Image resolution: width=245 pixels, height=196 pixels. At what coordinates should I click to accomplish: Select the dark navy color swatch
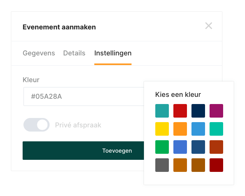[x=198, y=111]
